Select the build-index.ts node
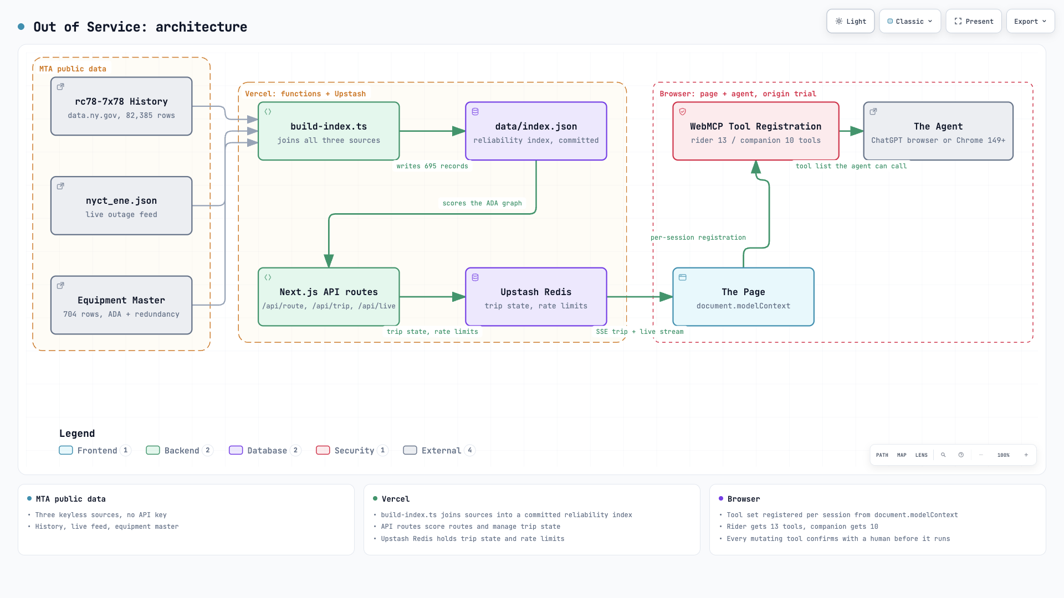Viewport: 1064px width, 598px height. 329,131
